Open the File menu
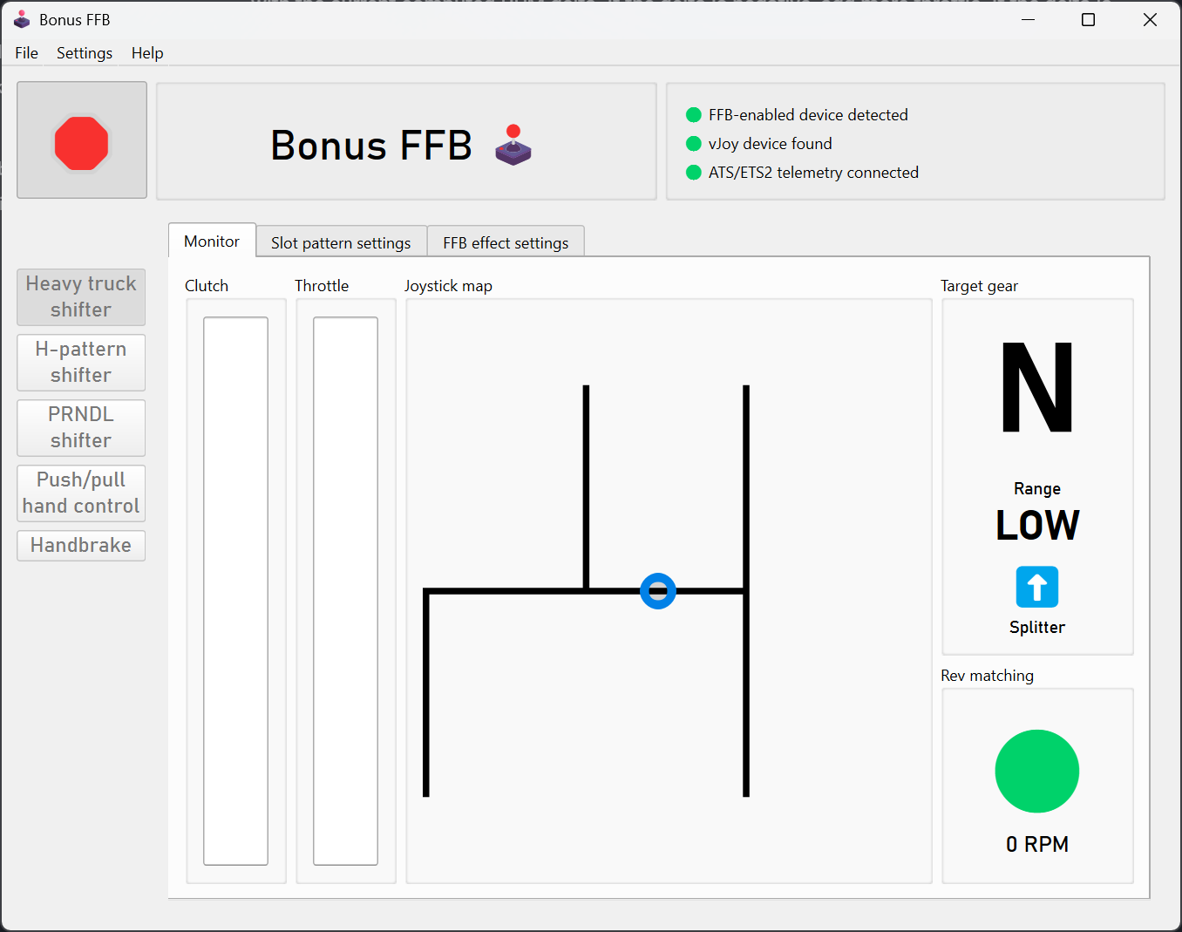 point(27,53)
